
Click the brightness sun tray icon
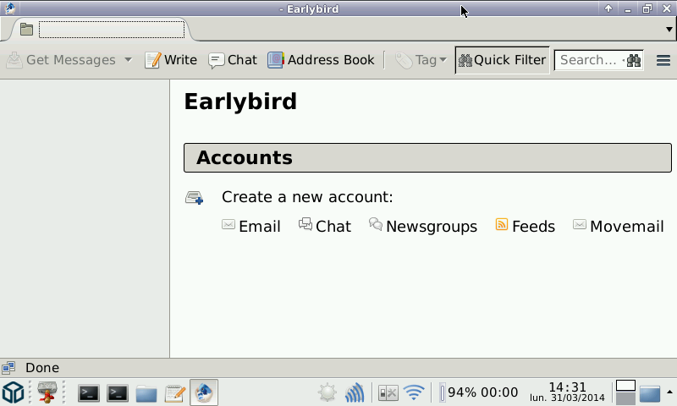pos(327,392)
